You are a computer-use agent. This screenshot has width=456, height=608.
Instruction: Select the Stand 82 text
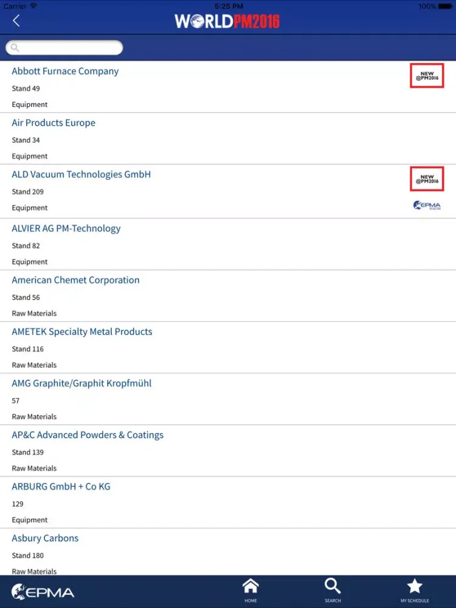coord(26,246)
